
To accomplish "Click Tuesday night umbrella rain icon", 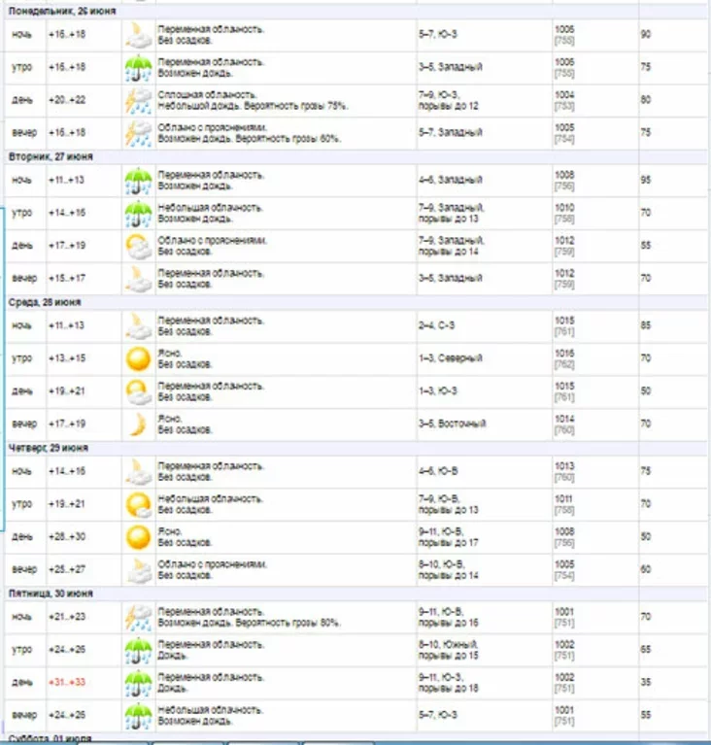I will (138, 182).
